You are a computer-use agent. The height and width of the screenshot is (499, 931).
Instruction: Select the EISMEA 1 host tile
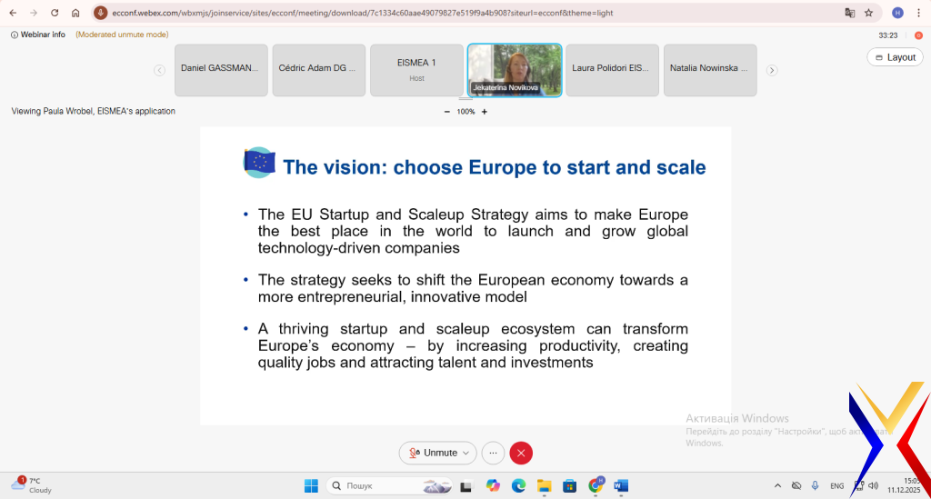click(416, 70)
